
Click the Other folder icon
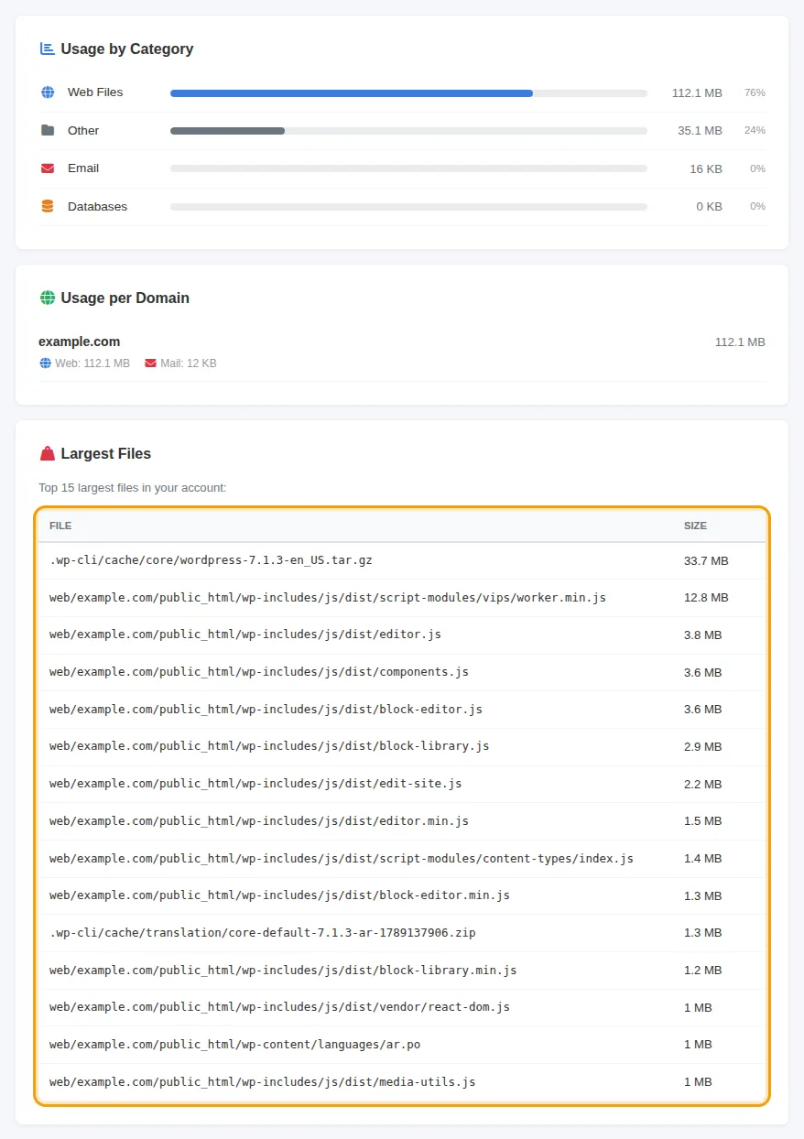tap(48, 130)
